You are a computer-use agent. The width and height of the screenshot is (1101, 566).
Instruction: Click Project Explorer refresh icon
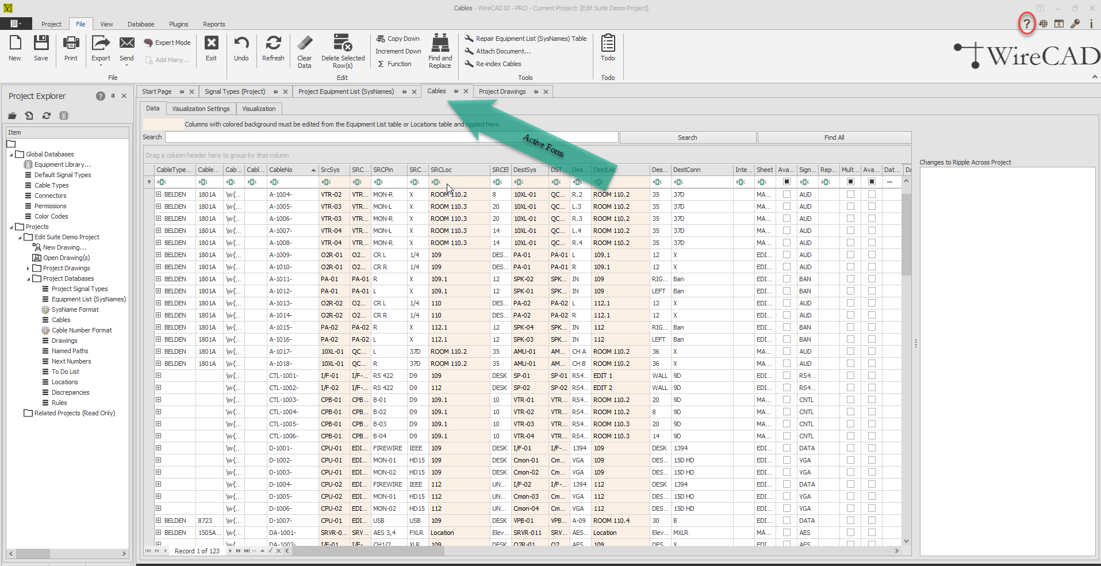(47, 116)
